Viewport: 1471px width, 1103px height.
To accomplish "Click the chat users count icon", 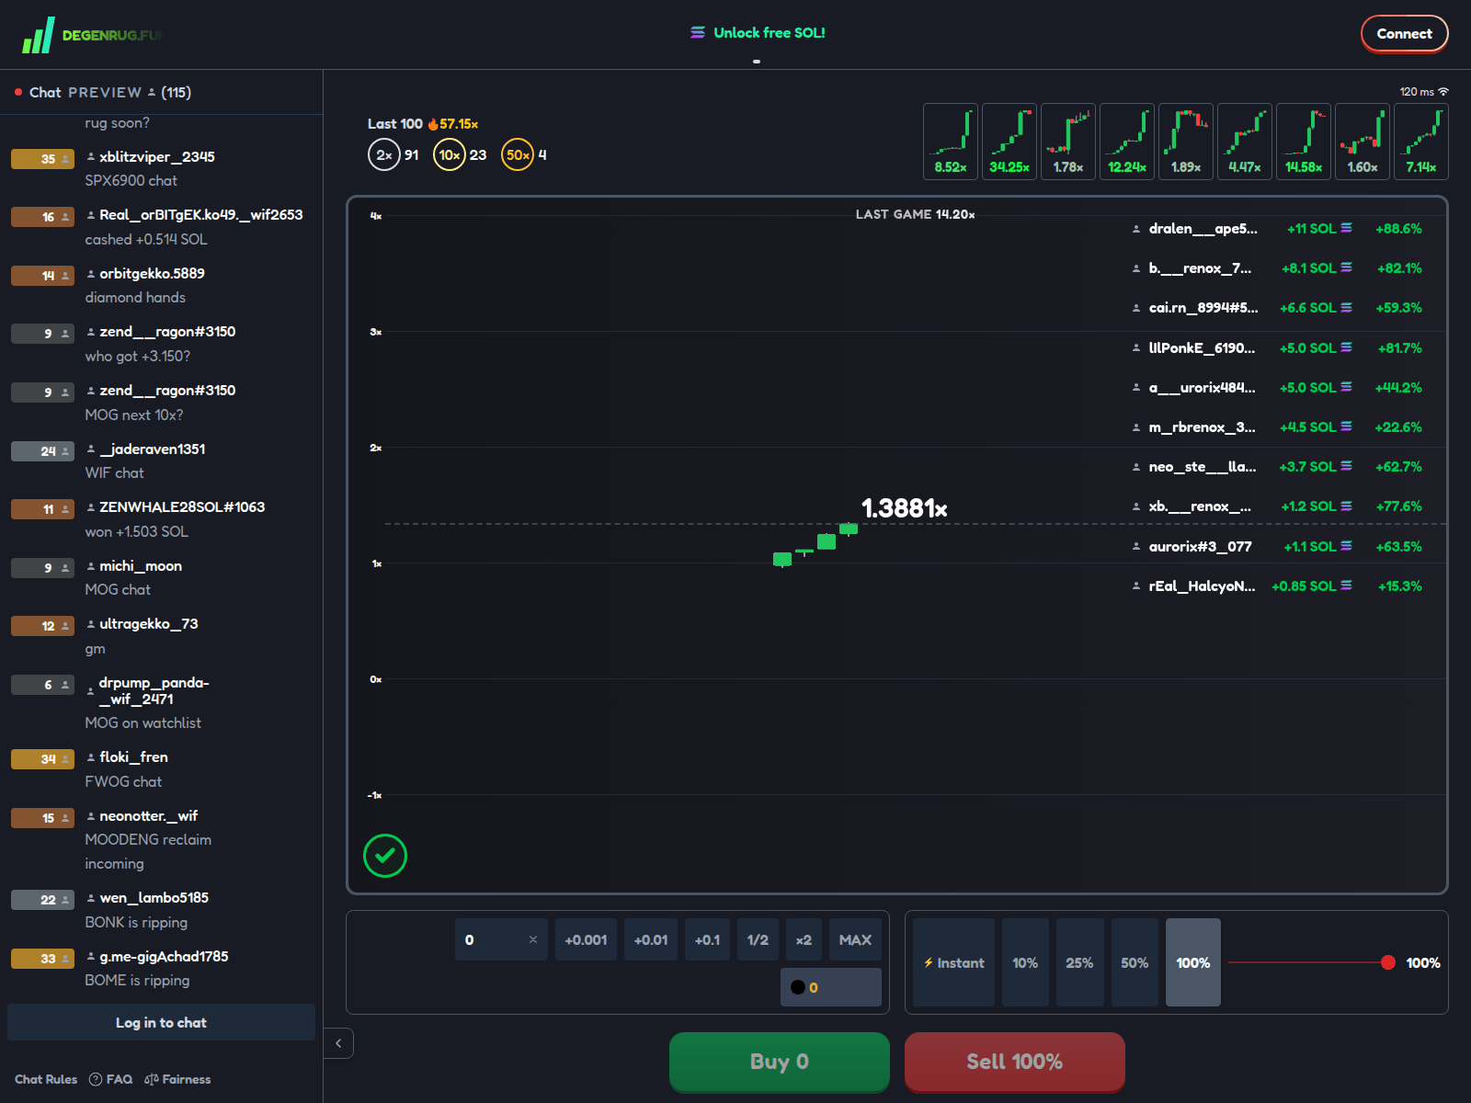I will [x=152, y=92].
